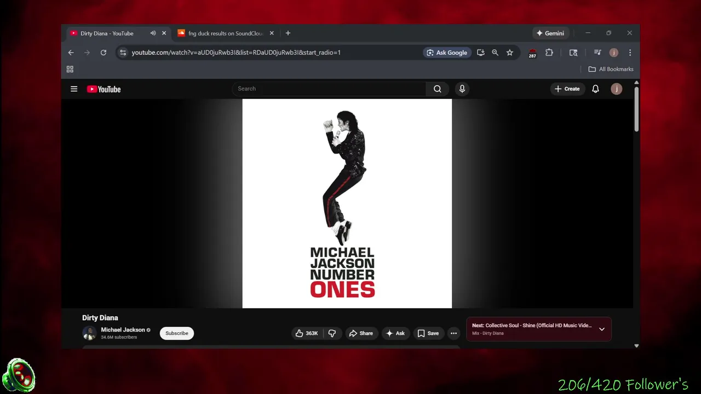The image size is (701, 394).
Task: Click the Dirty Diana video title
Action: [x=100, y=317]
